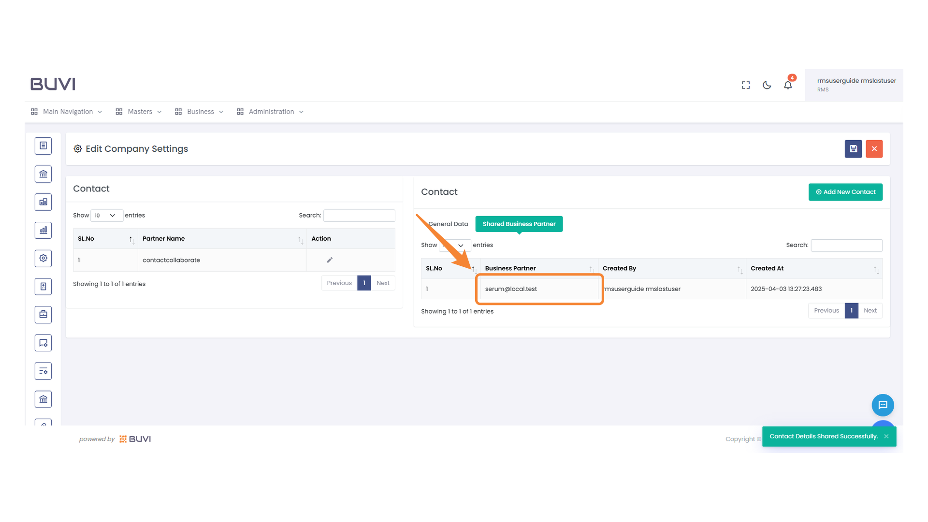Expand the Main Navigation menu
Viewport: 928px width, 522px height.
pos(67,112)
